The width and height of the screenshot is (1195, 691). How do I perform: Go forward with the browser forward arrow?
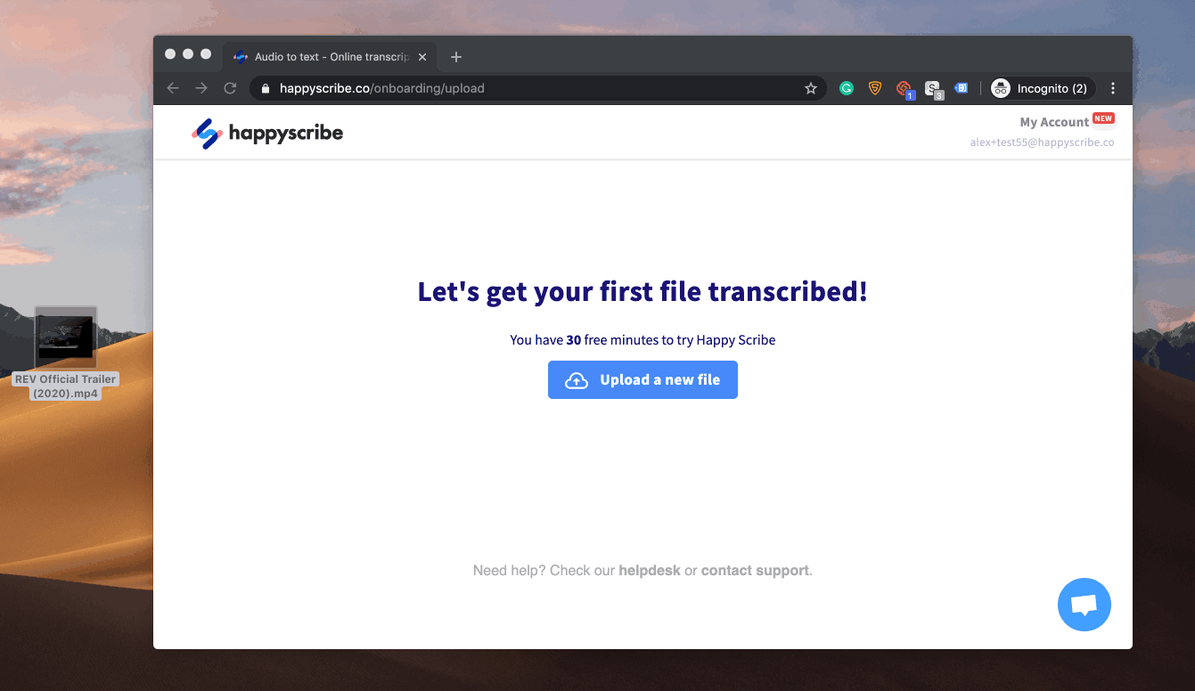201,88
